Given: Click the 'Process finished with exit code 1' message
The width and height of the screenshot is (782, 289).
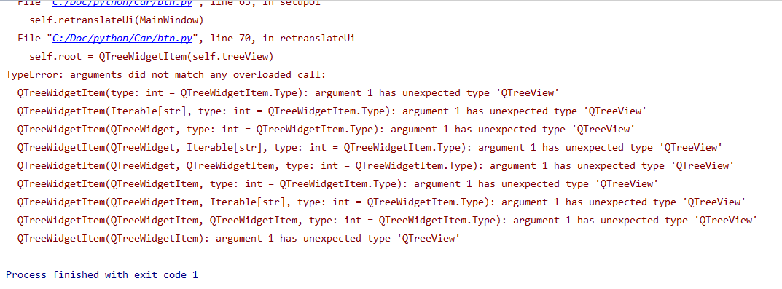Looking at the screenshot, I should pyautogui.click(x=102, y=274).
